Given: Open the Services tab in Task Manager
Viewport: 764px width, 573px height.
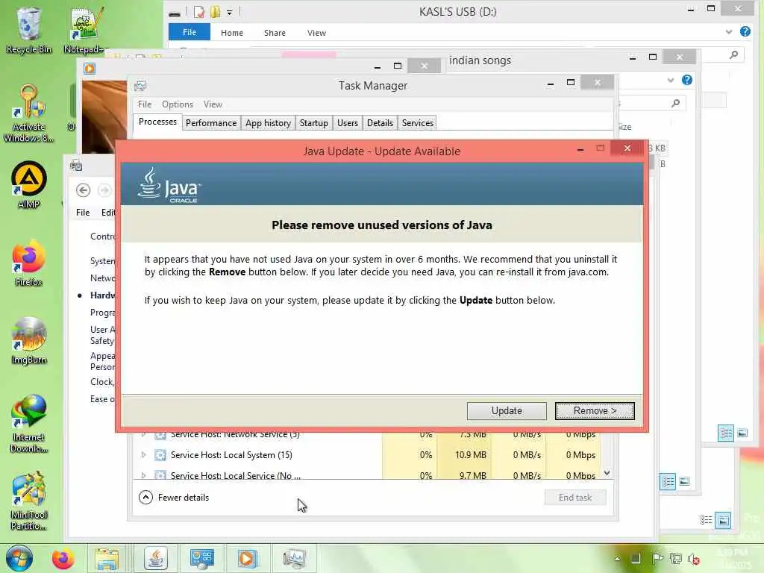Looking at the screenshot, I should 418,123.
